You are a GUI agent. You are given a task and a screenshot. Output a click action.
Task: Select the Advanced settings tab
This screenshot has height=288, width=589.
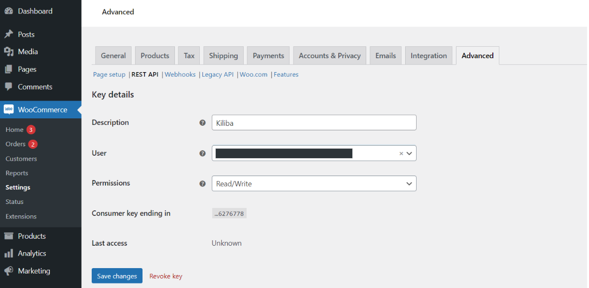[x=477, y=56]
